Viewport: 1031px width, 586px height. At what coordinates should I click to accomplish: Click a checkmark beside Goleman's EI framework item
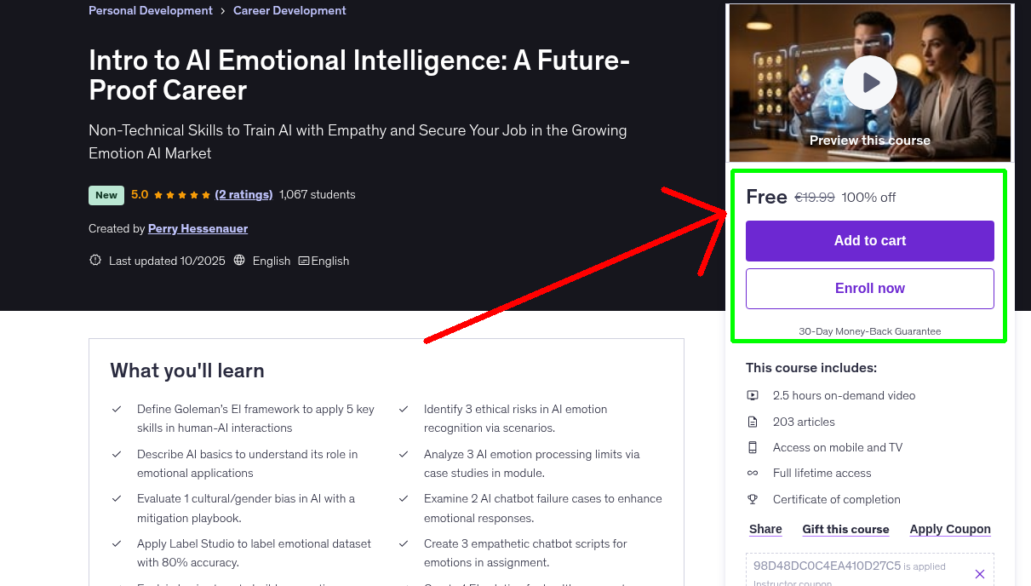117,409
